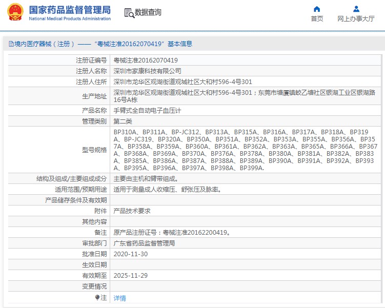Click the 注册人住所 row label
Image resolution: width=385 pixels, height=308 pixels.
pyautogui.click(x=91, y=81)
